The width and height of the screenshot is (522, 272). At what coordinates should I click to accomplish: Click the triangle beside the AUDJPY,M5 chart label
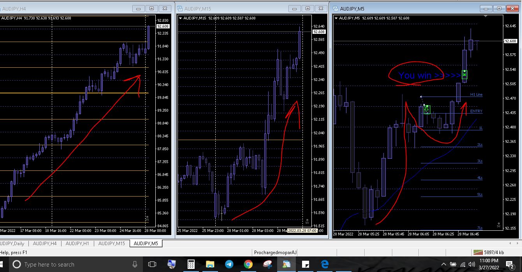[336, 18]
